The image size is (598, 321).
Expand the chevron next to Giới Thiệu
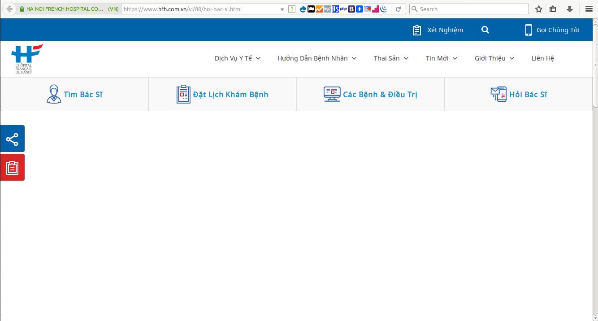tap(512, 58)
